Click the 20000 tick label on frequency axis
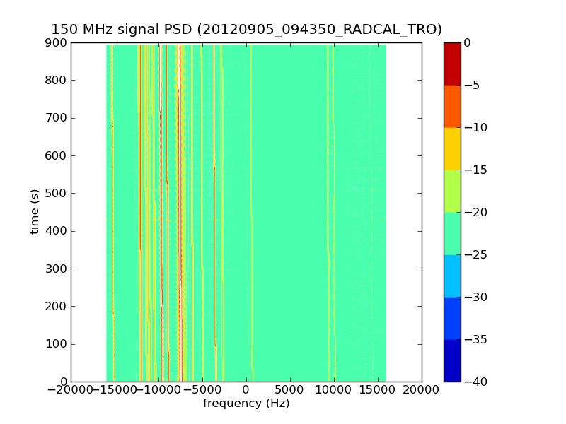Screen dimensions: 566x424 (x=422, y=391)
